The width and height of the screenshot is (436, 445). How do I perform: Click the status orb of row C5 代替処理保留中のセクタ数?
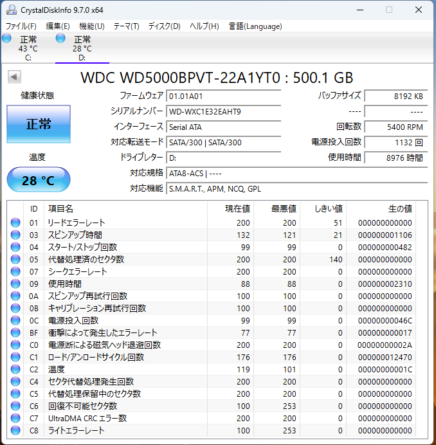click(15, 394)
